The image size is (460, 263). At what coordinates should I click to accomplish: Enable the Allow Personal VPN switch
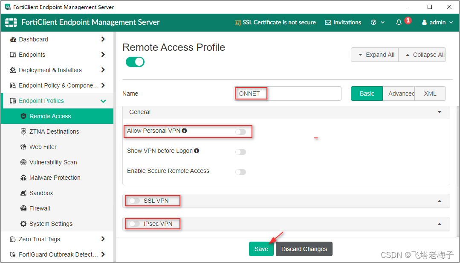[x=240, y=132]
